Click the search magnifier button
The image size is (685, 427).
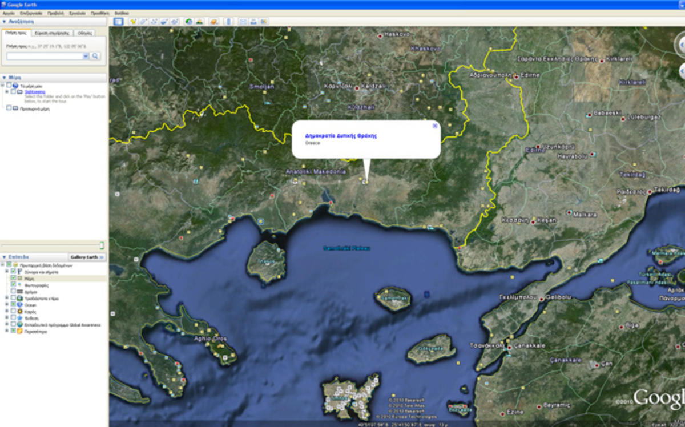(96, 56)
